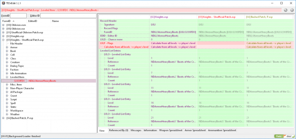The height and width of the screenshot is (139, 296).
Task: Select [03] Knights - Unofficial Patch.esp column header
Action: pyautogui.click(x=221, y=17)
